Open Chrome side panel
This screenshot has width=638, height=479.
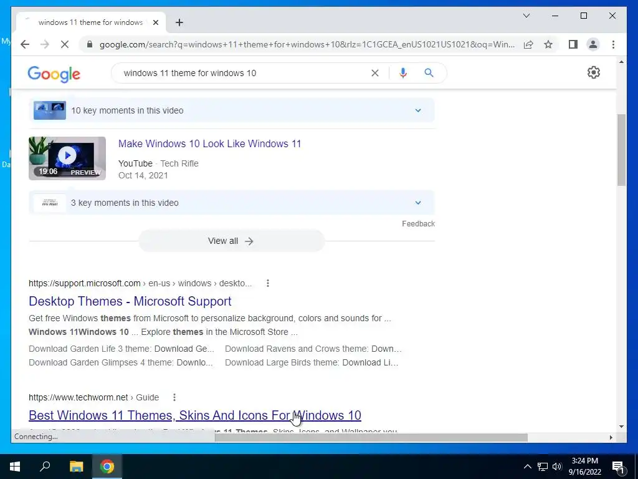coord(573,44)
